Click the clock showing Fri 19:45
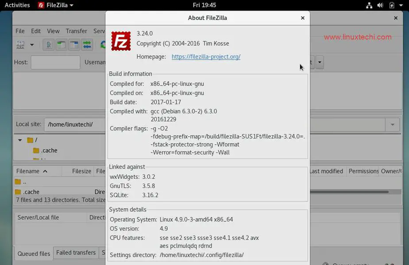Viewport: 409px width, 265px height. [204, 5]
